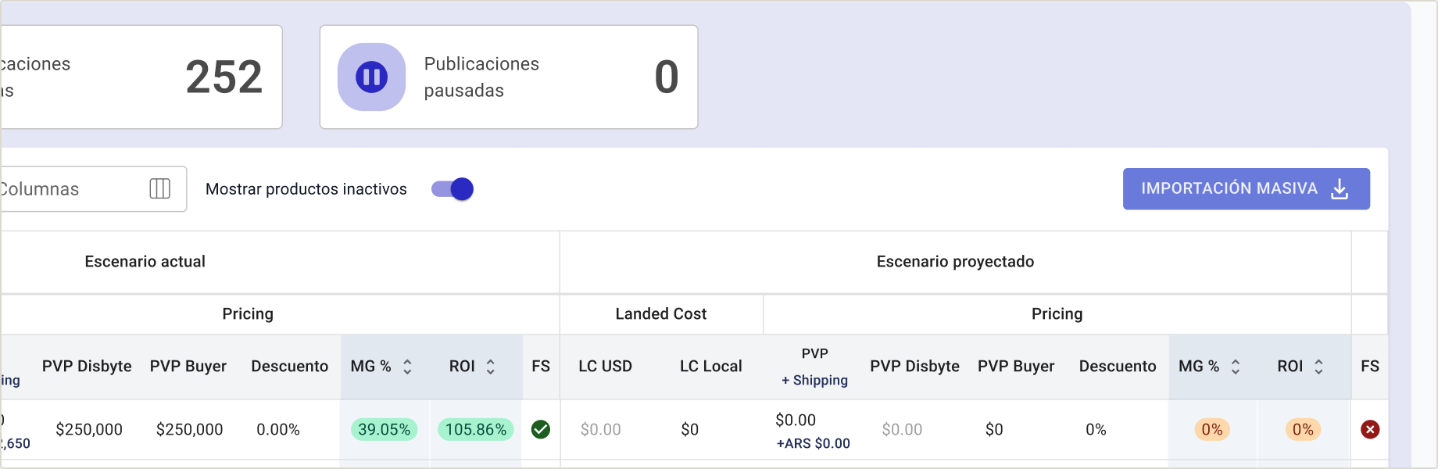The height and width of the screenshot is (469, 1438).
Task: Open the publications card showing 252
Action: coord(141,77)
